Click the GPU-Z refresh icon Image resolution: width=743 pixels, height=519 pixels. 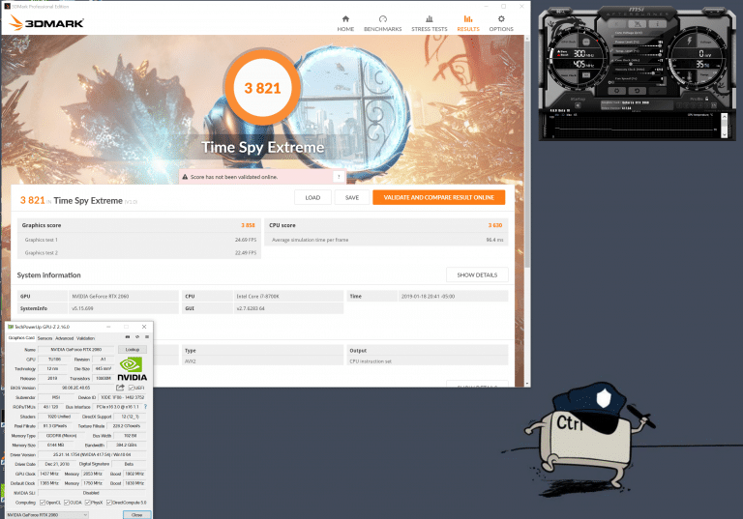click(137, 336)
